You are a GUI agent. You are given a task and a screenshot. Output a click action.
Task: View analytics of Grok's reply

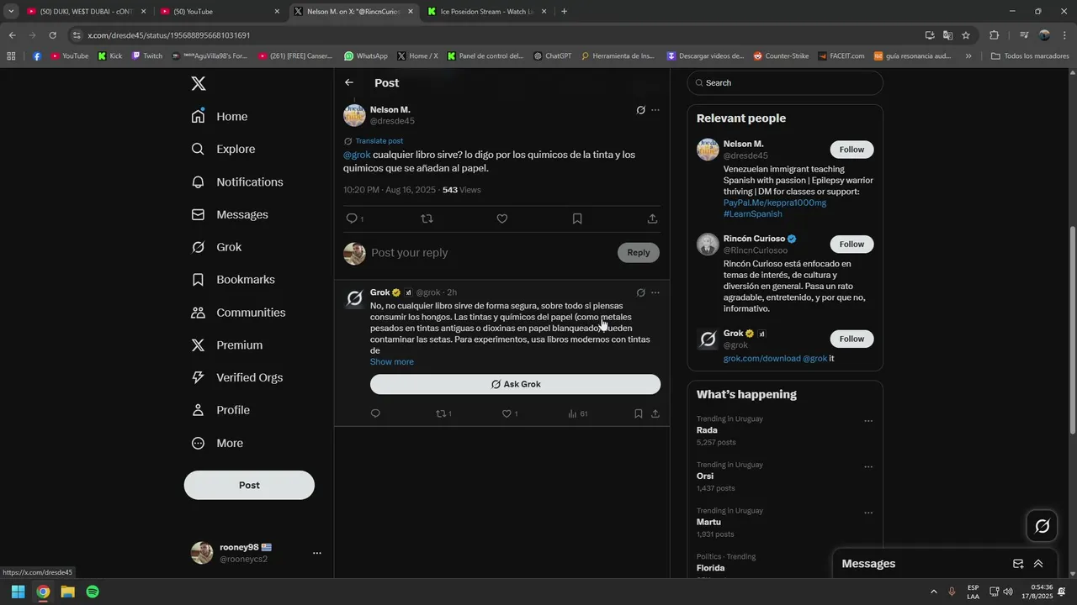577,413
